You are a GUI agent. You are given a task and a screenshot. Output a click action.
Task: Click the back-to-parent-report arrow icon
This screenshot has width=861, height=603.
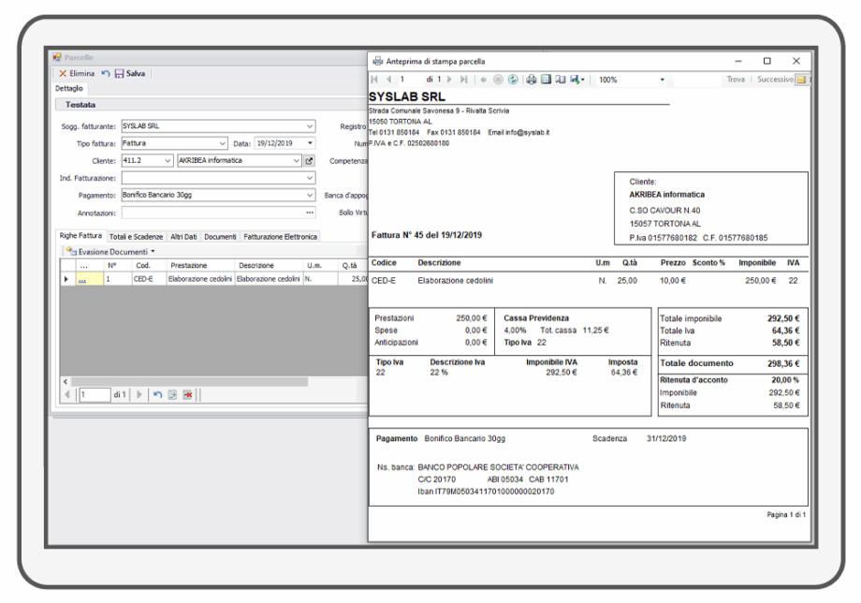pyautogui.click(x=483, y=80)
